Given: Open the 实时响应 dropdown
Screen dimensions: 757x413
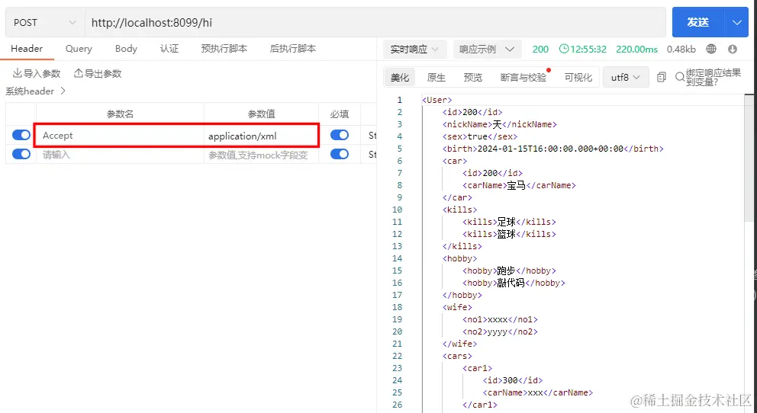Looking at the screenshot, I should 414,50.
